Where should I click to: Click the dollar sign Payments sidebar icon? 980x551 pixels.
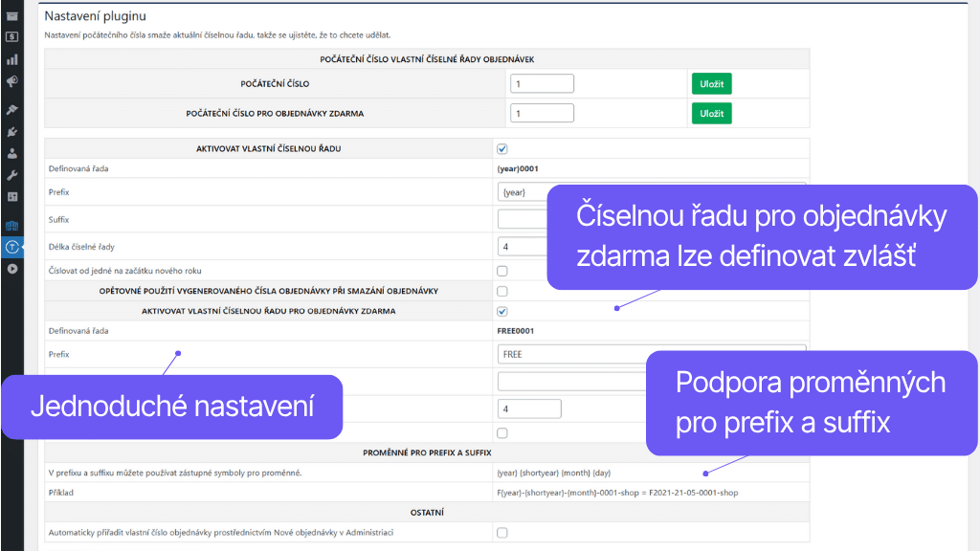point(12,36)
